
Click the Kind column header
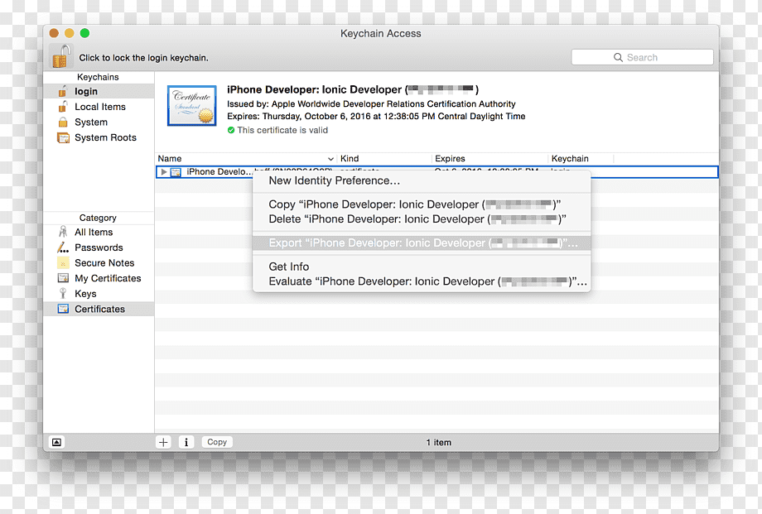(x=350, y=158)
